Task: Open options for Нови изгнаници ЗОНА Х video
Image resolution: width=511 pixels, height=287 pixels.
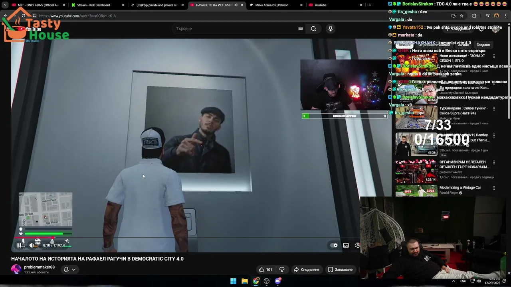Action: pos(494,57)
